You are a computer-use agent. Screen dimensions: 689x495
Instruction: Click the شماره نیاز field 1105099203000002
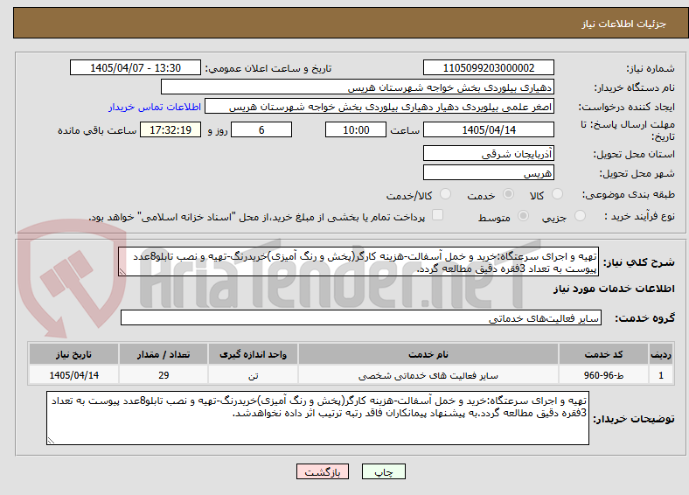point(489,67)
